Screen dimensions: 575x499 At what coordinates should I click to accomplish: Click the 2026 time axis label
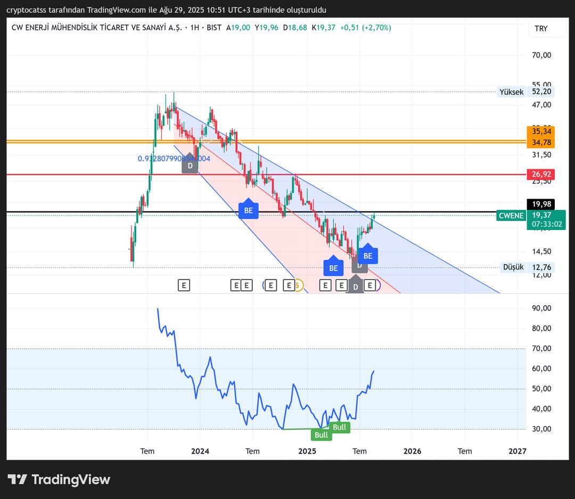click(412, 451)
